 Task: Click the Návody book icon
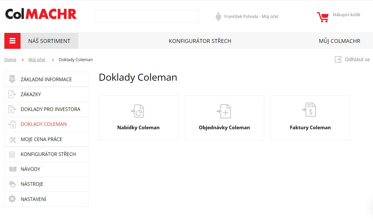[13, 169]
